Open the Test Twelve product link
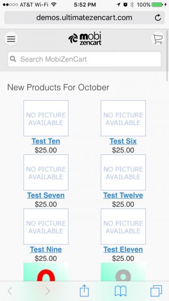 pos(123,195)
